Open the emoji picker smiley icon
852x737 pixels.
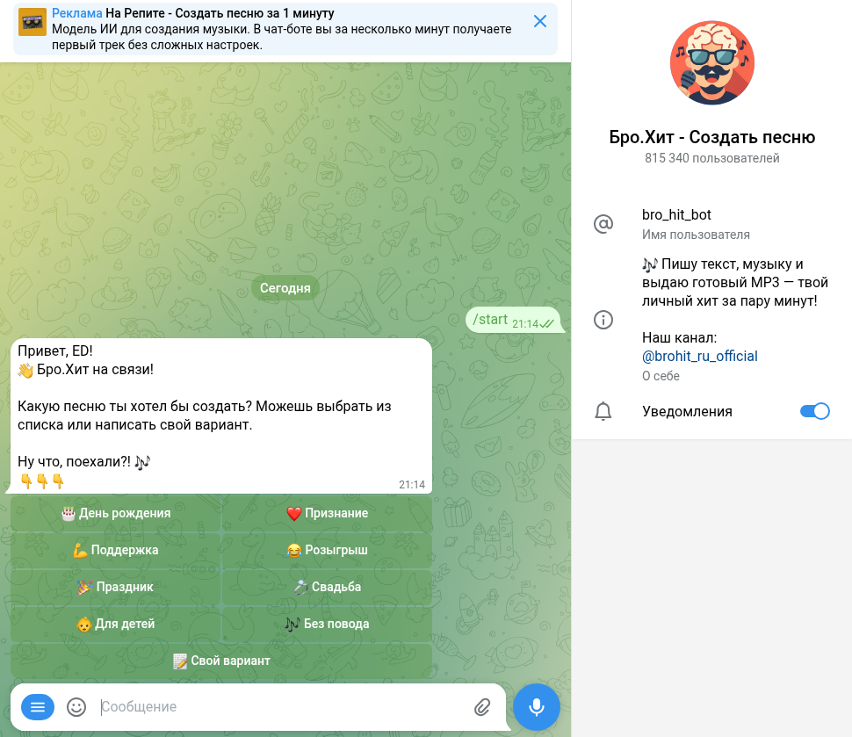click(x=76, y=706)
